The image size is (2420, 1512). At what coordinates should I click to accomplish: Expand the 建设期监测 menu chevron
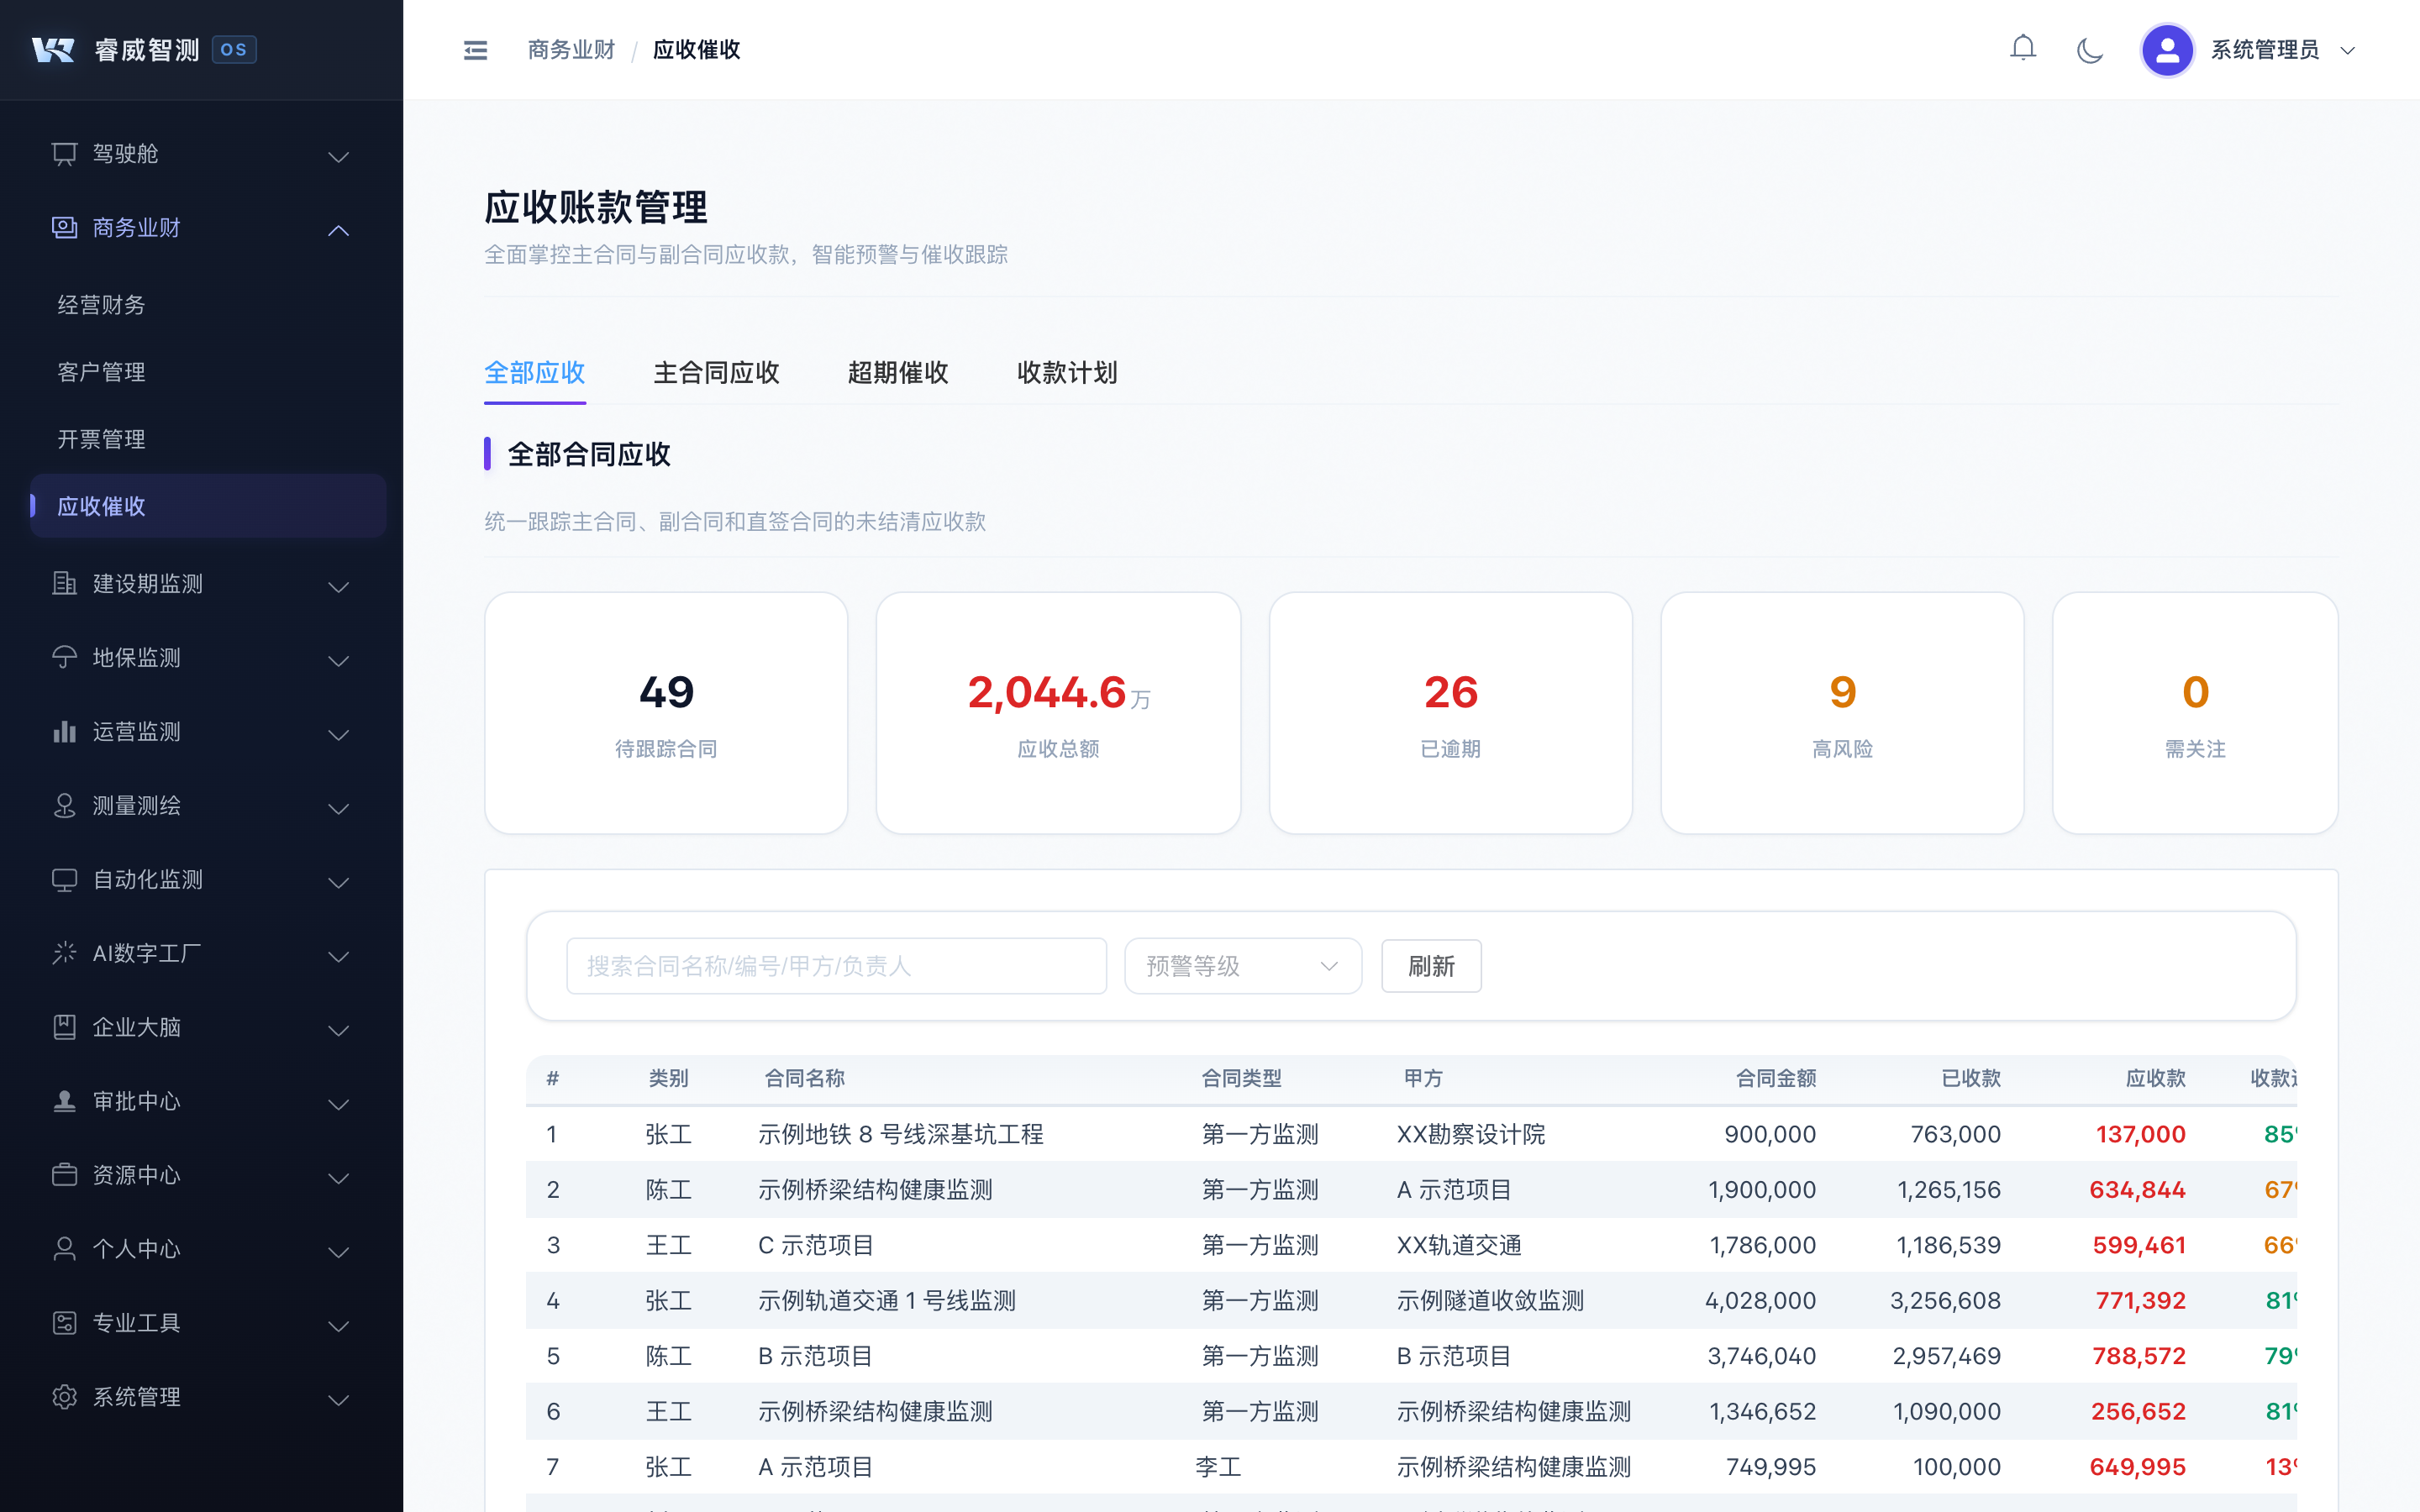[338, 586]
